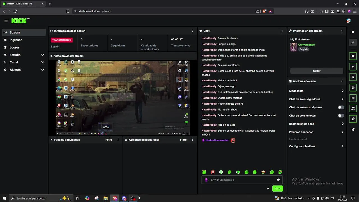Toggle the lightning activity feed widget icon
This screenshot has height=202, width=359.
(x=353, y=67)
